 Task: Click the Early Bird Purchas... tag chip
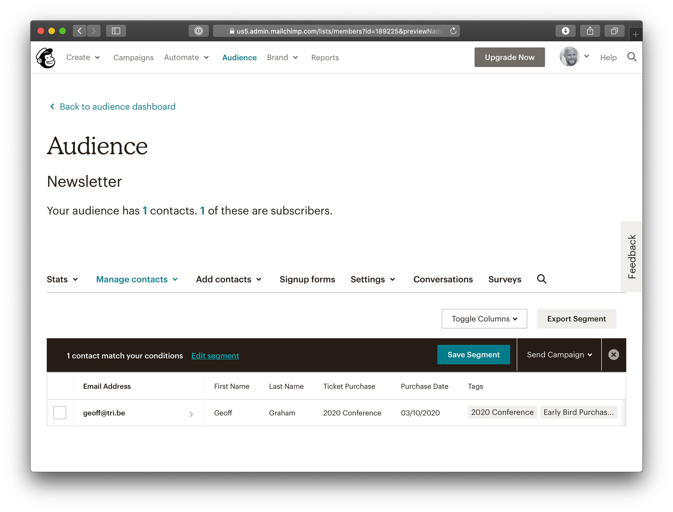click(578, 412)
